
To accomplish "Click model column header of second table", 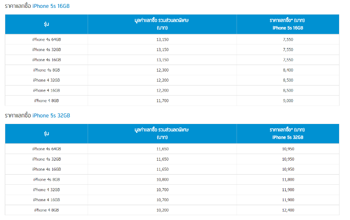I will pyautogui.click(x=46, y=134).
